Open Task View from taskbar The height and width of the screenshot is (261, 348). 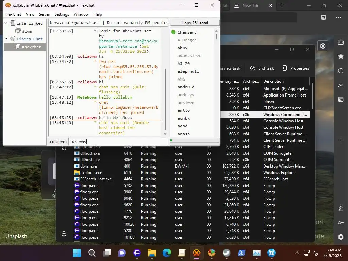click(x=107, y=253)
